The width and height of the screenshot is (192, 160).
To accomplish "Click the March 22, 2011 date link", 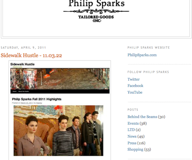I will pyautogui.click(x=27, y=103).
